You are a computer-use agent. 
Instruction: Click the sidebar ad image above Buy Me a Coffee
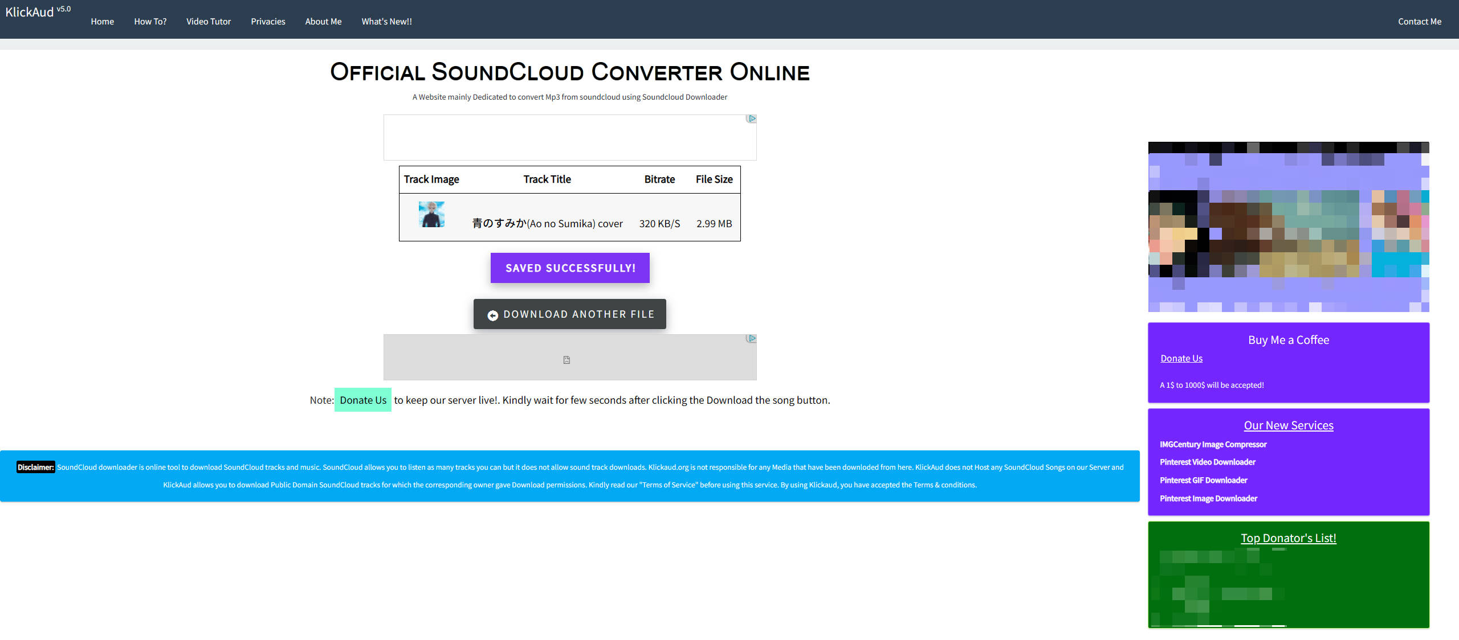click(1289, 227)
